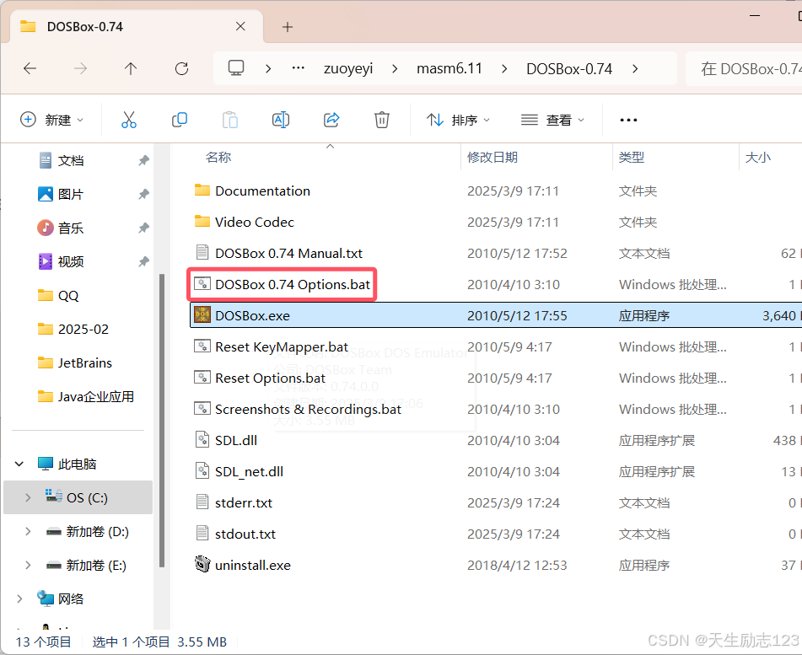Open 文档 in quick access

click(71, 160)
